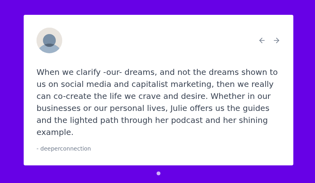315x183 pixels.
Task: Go to next testimonial with right arrow
Action: (x=276, y=40)
